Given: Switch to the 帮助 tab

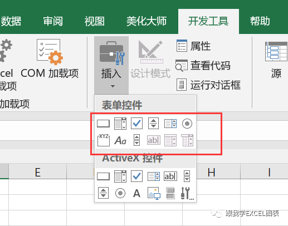Looking at the screenshot, I should coord(260,21).
